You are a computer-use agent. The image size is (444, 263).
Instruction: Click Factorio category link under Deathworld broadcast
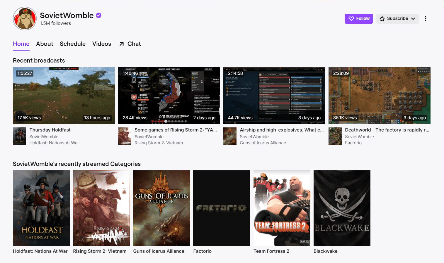coord(353,143)
